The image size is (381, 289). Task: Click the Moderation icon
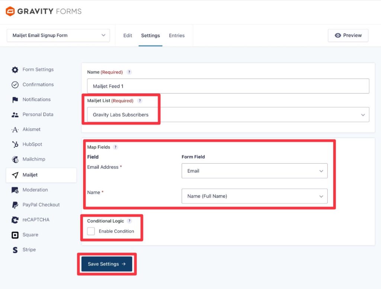(x=15, y=190)
